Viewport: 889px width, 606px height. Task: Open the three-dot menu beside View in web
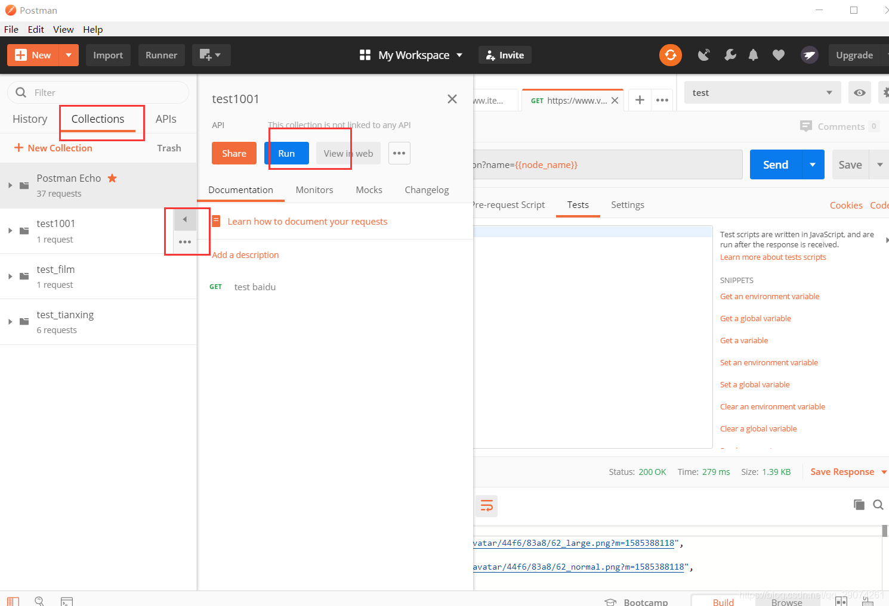click(x=399, y=153)
